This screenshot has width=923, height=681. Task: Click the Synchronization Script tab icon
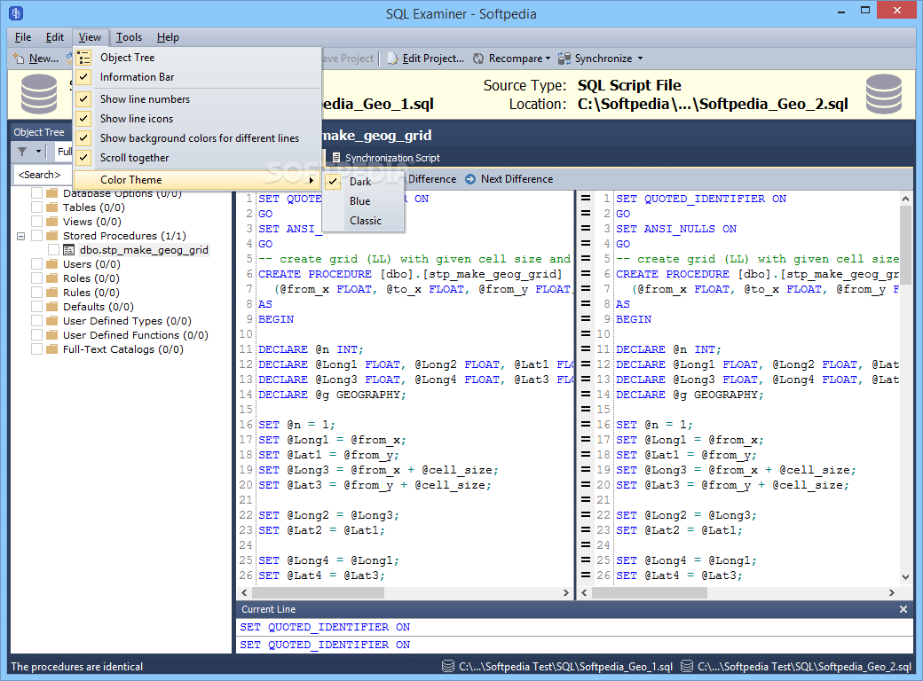pos(336,158)
